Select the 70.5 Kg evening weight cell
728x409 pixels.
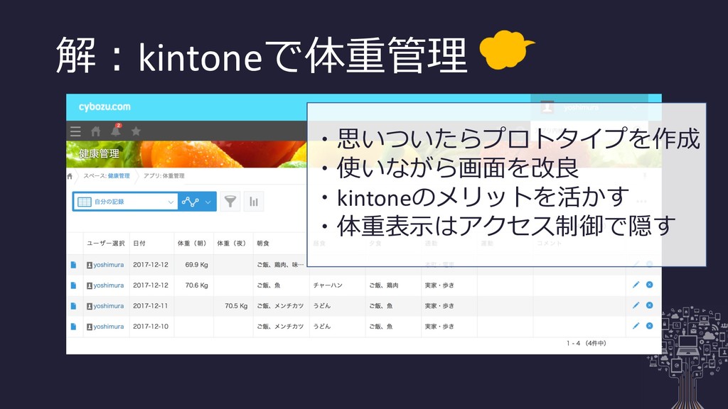pos(233,306)
